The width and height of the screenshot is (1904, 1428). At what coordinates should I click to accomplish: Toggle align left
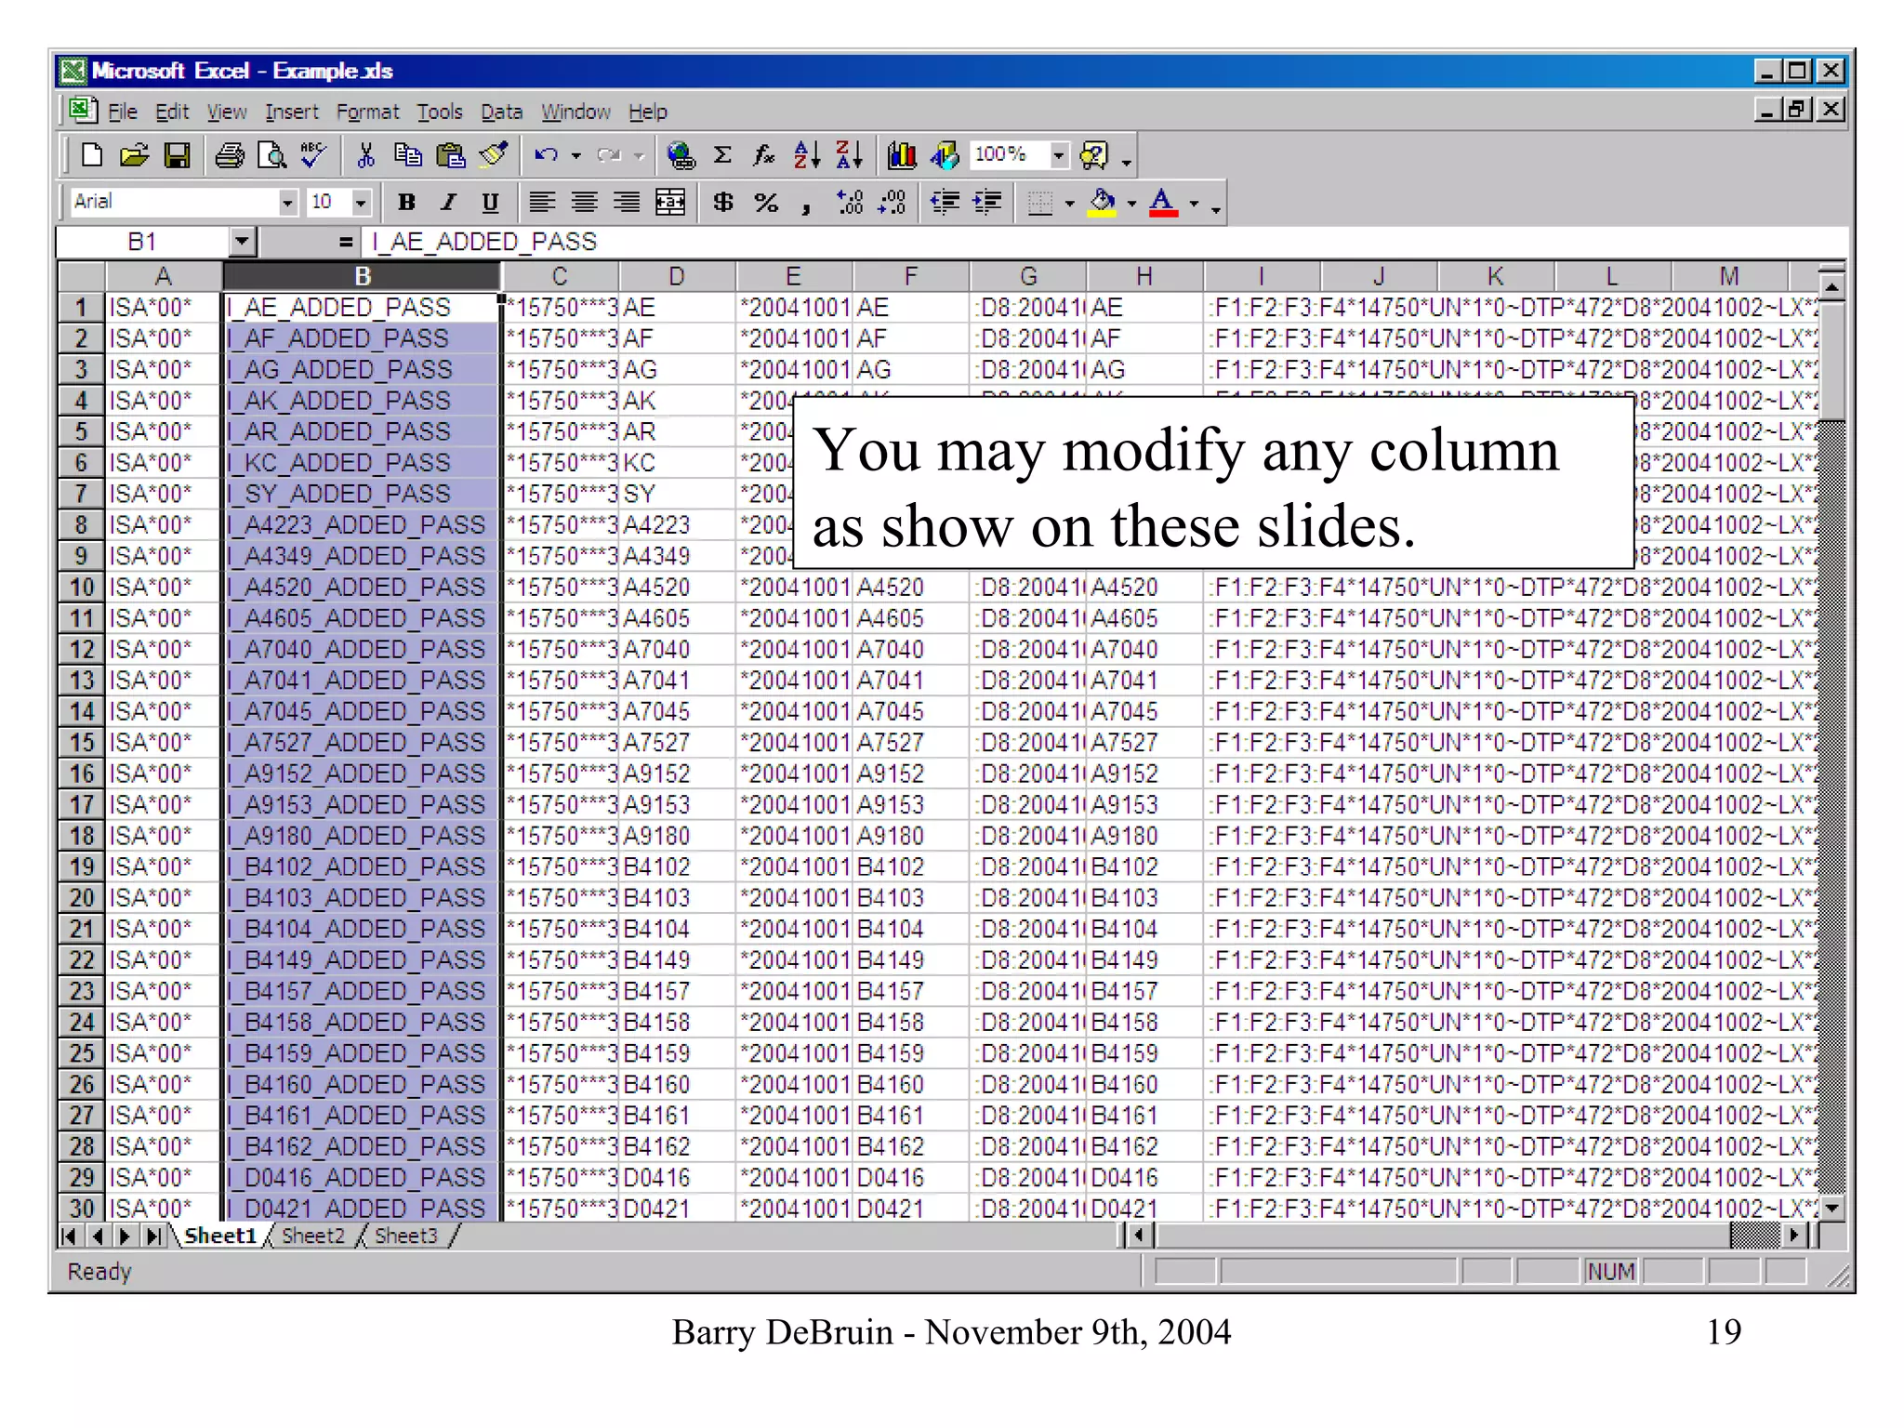[x=542, y=202]
